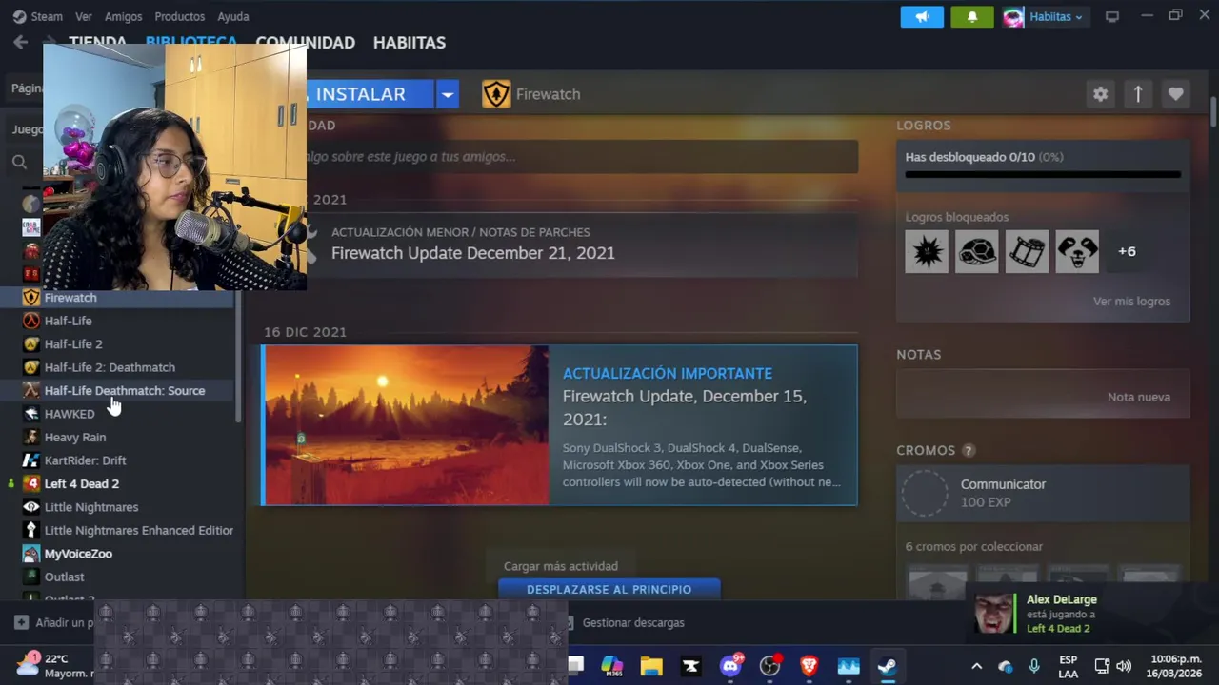Screen dimensions: 1219x685
Task: Open Gestionar descargas
Action: click(633, 622)
